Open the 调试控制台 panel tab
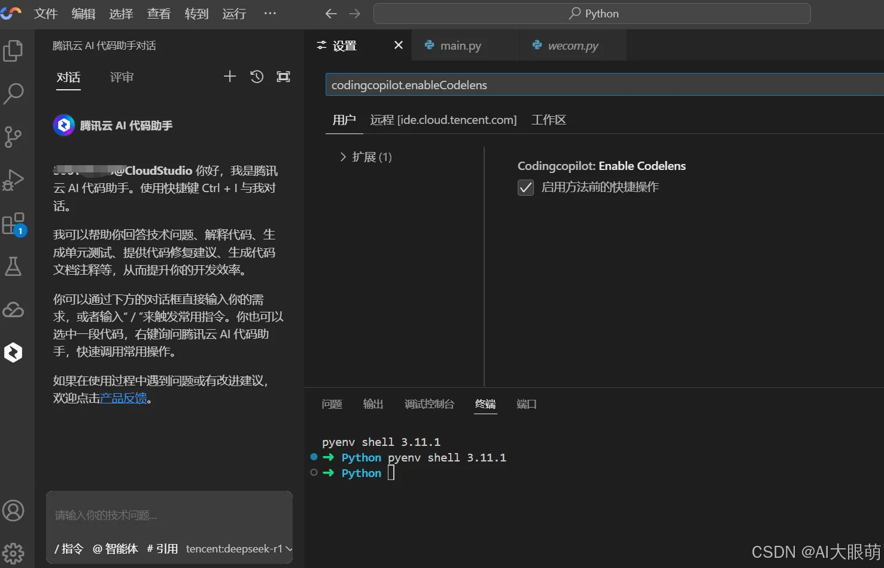The width and height of the screenshot is (884, 568). point(429,405)
